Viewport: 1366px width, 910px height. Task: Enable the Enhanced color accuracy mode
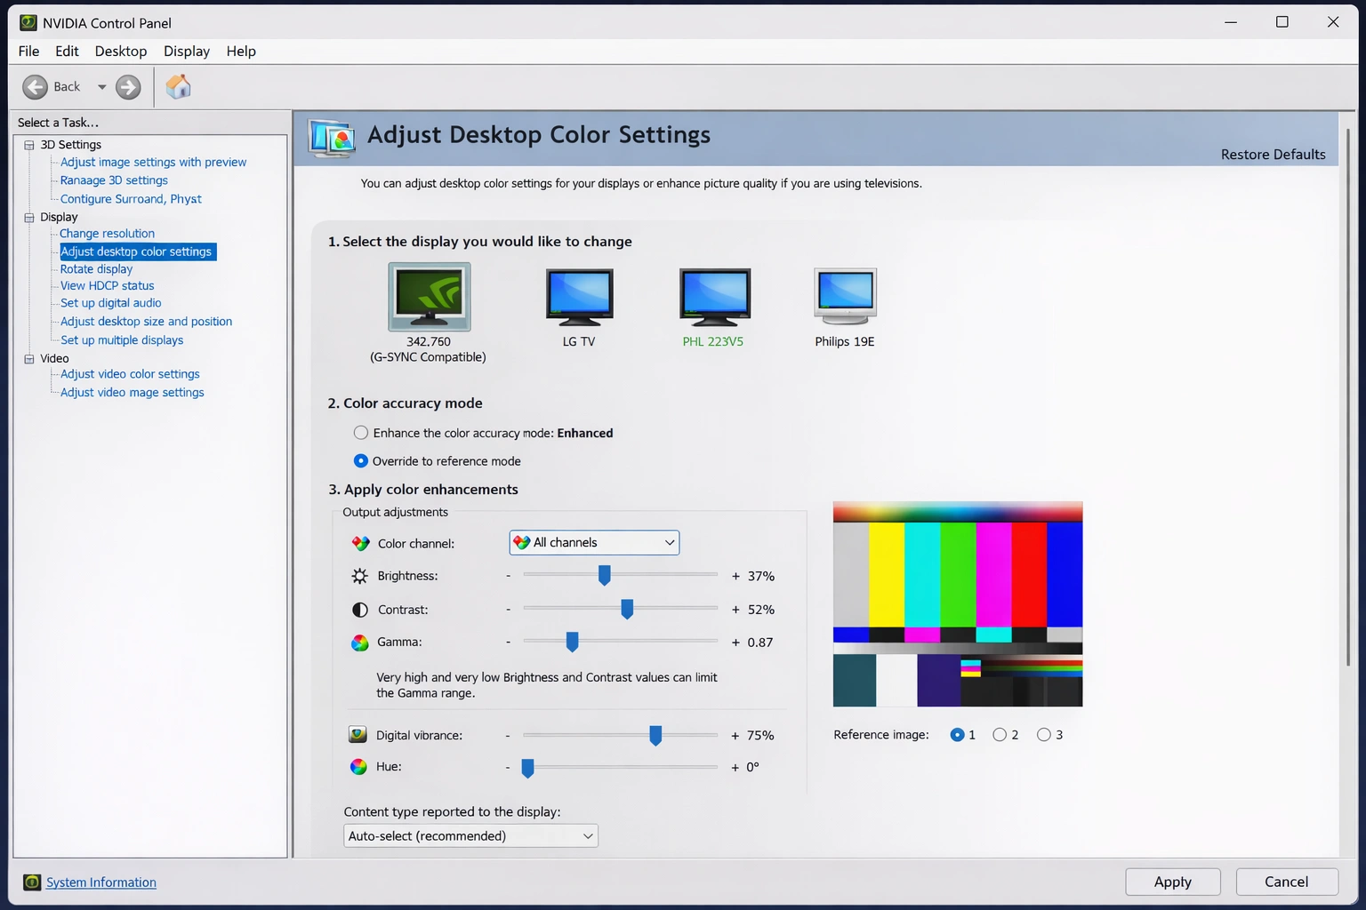[x=361, y=433]
